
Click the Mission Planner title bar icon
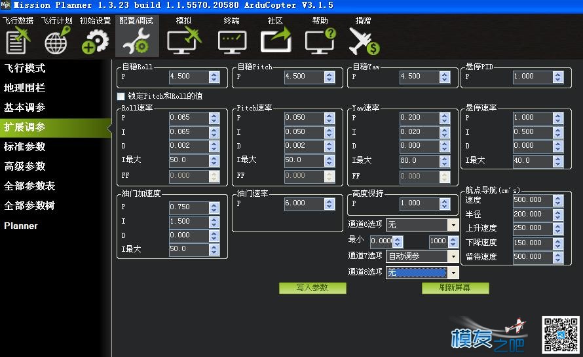pos(6,5)
